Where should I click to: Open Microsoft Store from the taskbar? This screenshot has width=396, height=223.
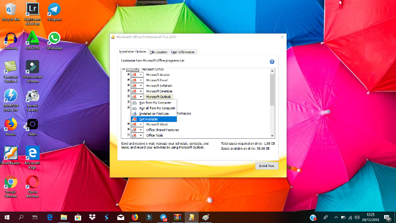(78, 217)
